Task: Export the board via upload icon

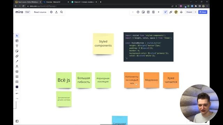Action: 56,12
